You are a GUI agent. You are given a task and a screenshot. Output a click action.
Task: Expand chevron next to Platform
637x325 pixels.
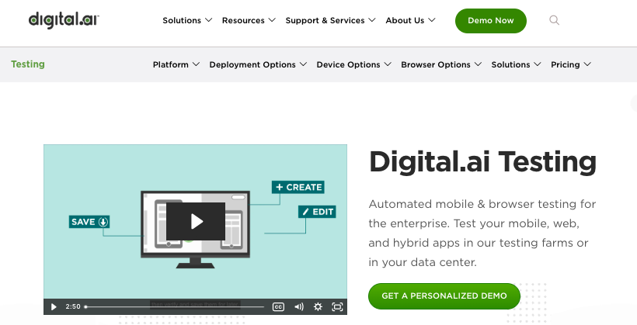(x=197, y=64)
